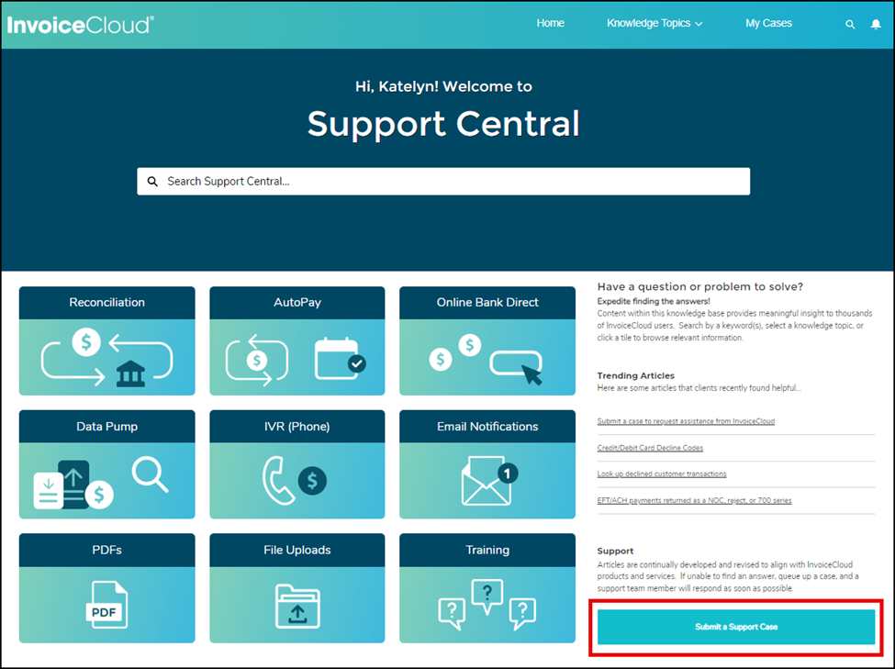This screenshot has width=895, height=669.
Task: Open Look up declined customer transactions link
Action: (662, 474)
